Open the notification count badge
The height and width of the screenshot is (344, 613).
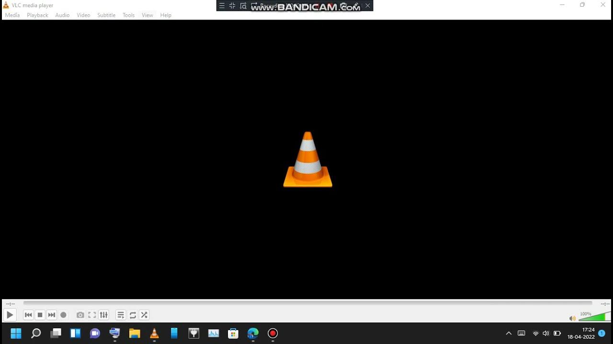(x=602, y=333)
